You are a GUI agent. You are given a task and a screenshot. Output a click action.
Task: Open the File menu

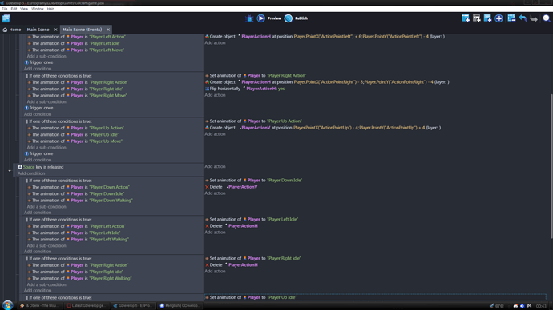(4, 9)
